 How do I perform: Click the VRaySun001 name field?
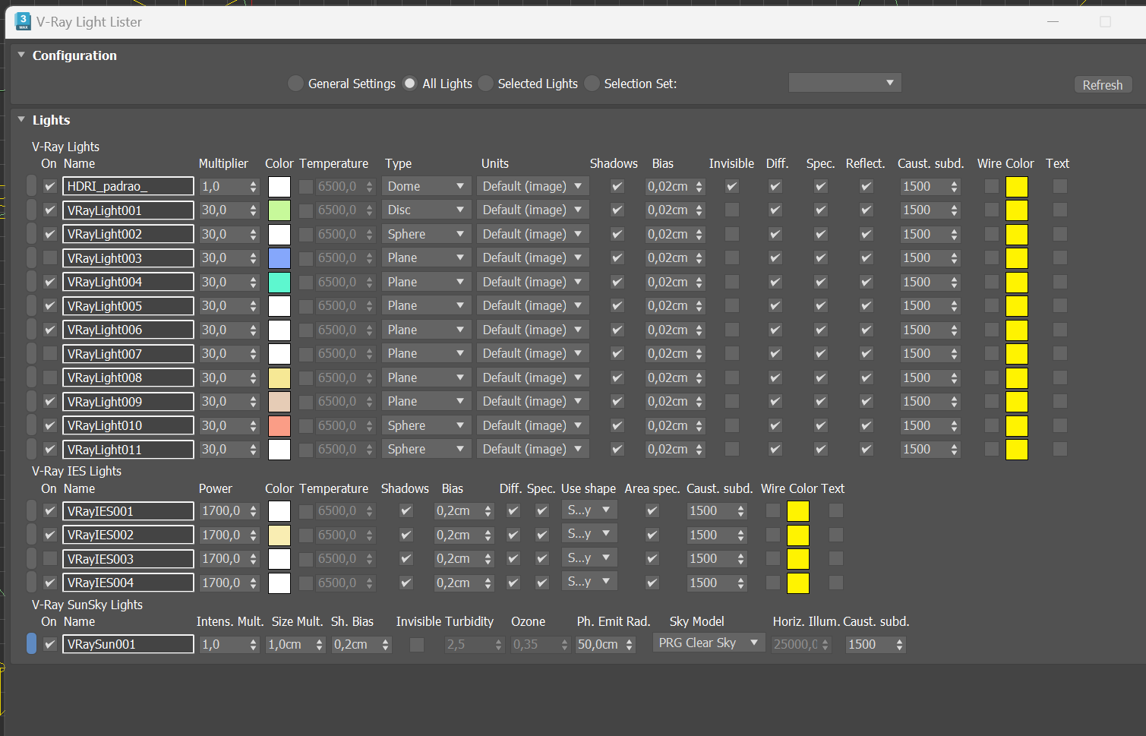click(x=128, y=644)
